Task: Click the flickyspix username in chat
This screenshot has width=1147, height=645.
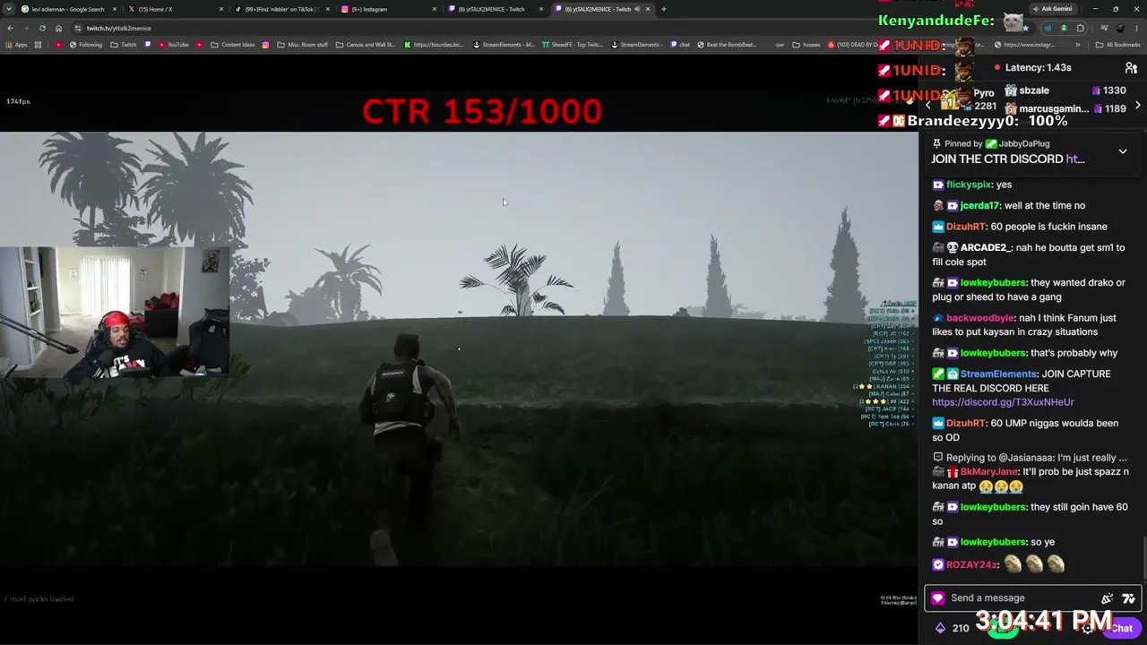Action: tap(969, 185)
